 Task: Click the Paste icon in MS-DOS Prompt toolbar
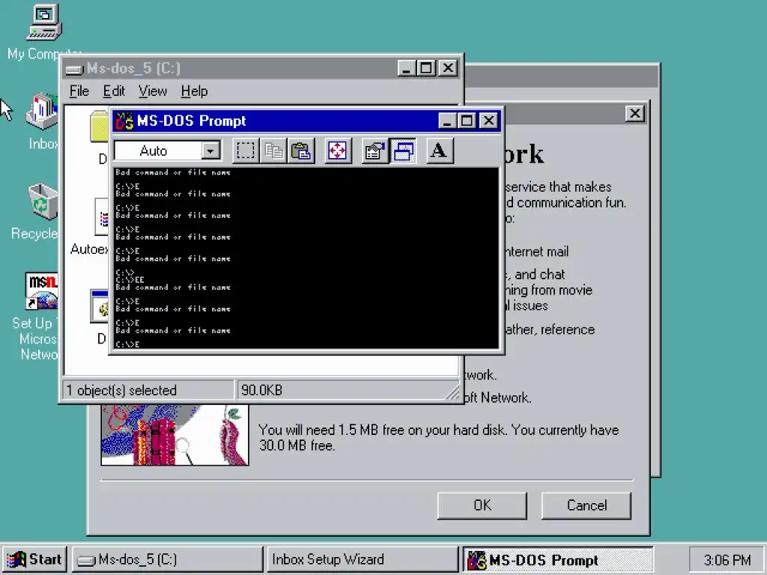[300, 150]
